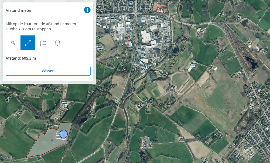The width and height of the screenshot is (270, 163).
Task: Select the circle measuring tool
Action: pos(57,43)
